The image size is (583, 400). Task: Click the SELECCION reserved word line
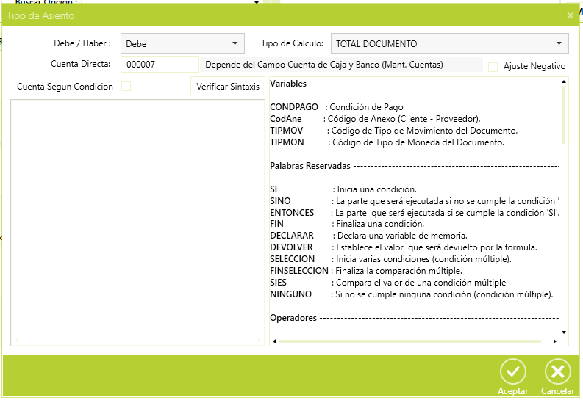(391, 259)
